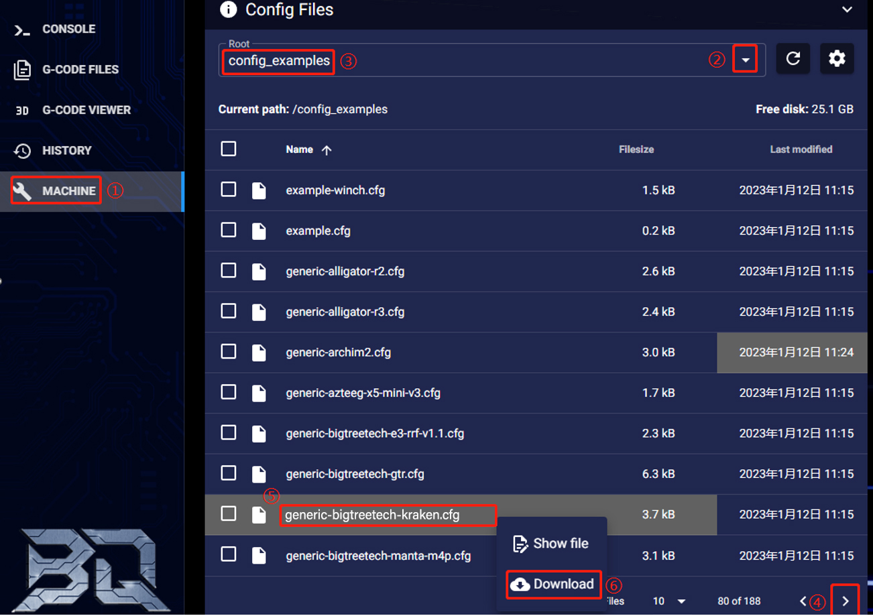The image size is (873, 616).
Task: Open Console from the sidebar
Action: [68, 29]
